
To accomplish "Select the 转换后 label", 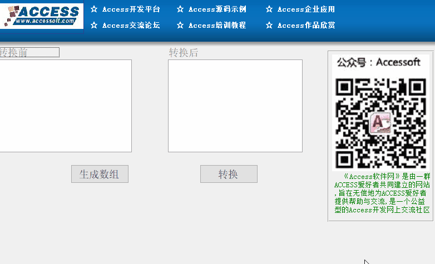I will (184, 52).
